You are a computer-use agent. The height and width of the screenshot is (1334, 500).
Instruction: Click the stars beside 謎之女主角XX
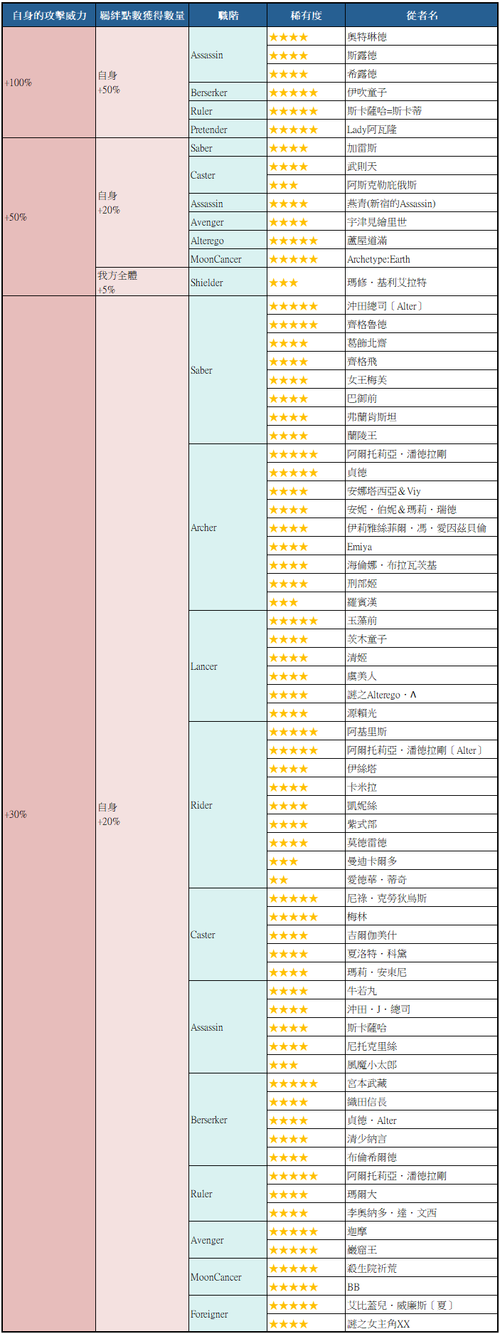point(288,1324)
